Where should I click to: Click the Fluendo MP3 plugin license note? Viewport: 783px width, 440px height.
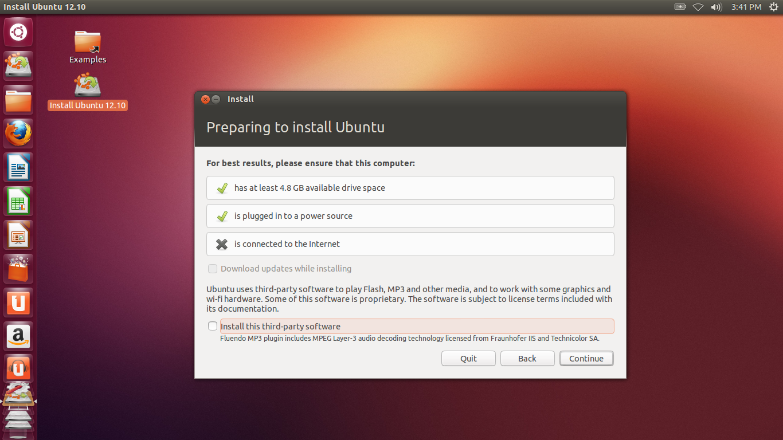pos(410,339)
